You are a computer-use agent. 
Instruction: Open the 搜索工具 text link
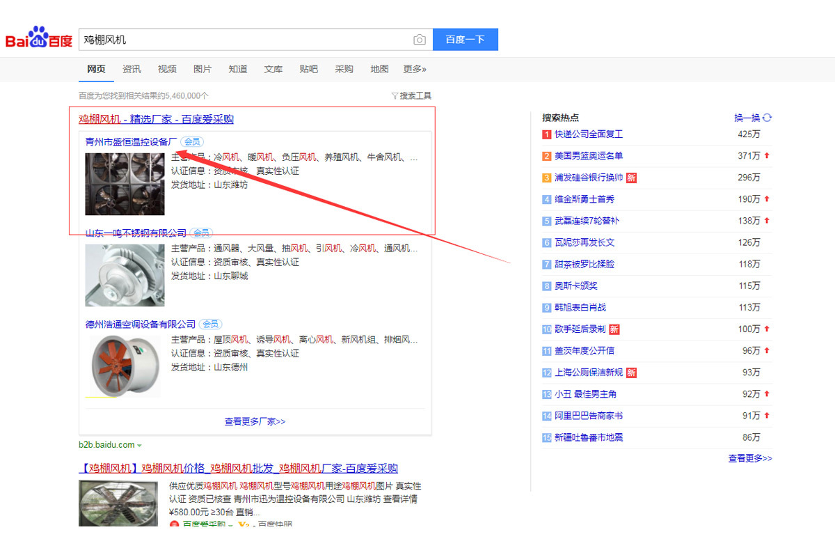pos(415,96)
